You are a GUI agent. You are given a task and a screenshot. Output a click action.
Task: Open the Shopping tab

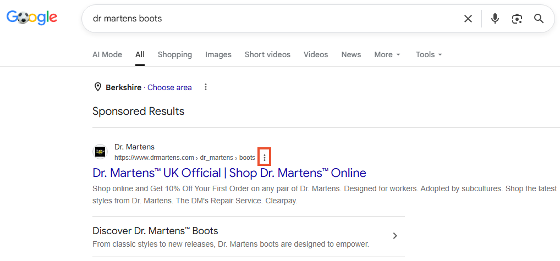pos(175,54)
